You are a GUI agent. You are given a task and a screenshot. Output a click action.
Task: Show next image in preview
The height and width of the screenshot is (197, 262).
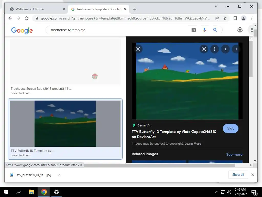click(236, 49)
